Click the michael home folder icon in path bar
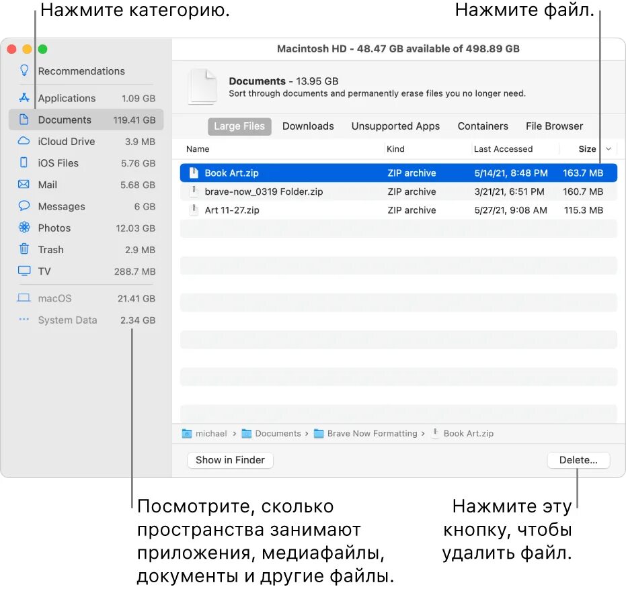The image size is (626, 593). (187, 433)
